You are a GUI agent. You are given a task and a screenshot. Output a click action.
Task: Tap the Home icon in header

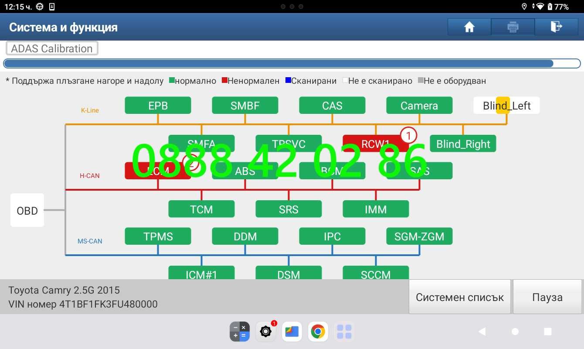pyautogui.click(x=469, y=27)
